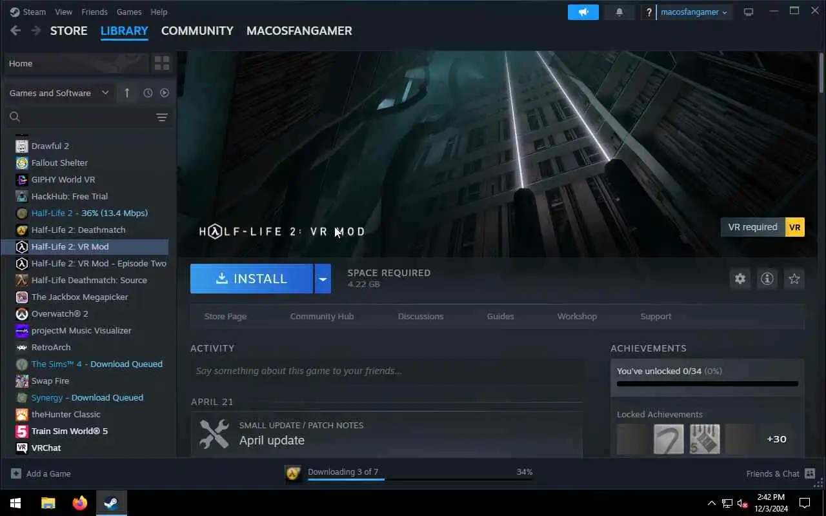Screen dimensions: 826x516
Task: Open the View menu
Action: click(x=64, y=12)
